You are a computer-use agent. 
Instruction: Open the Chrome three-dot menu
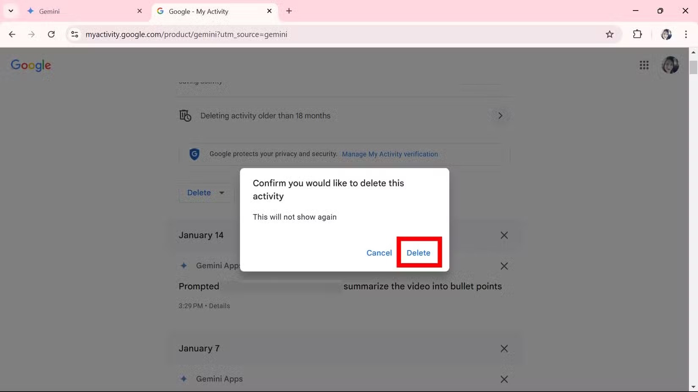click(x=686, y=34)
